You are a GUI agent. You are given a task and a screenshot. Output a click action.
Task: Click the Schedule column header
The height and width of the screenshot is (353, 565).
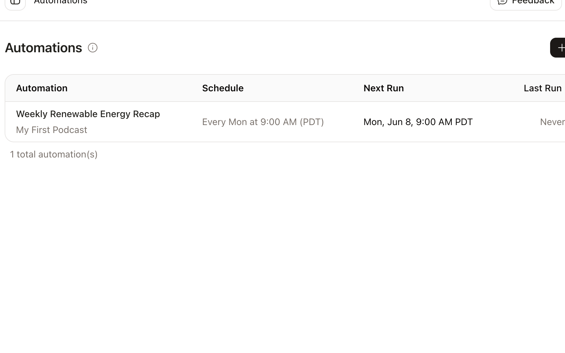pyautogui.click(x=223, y=88)
